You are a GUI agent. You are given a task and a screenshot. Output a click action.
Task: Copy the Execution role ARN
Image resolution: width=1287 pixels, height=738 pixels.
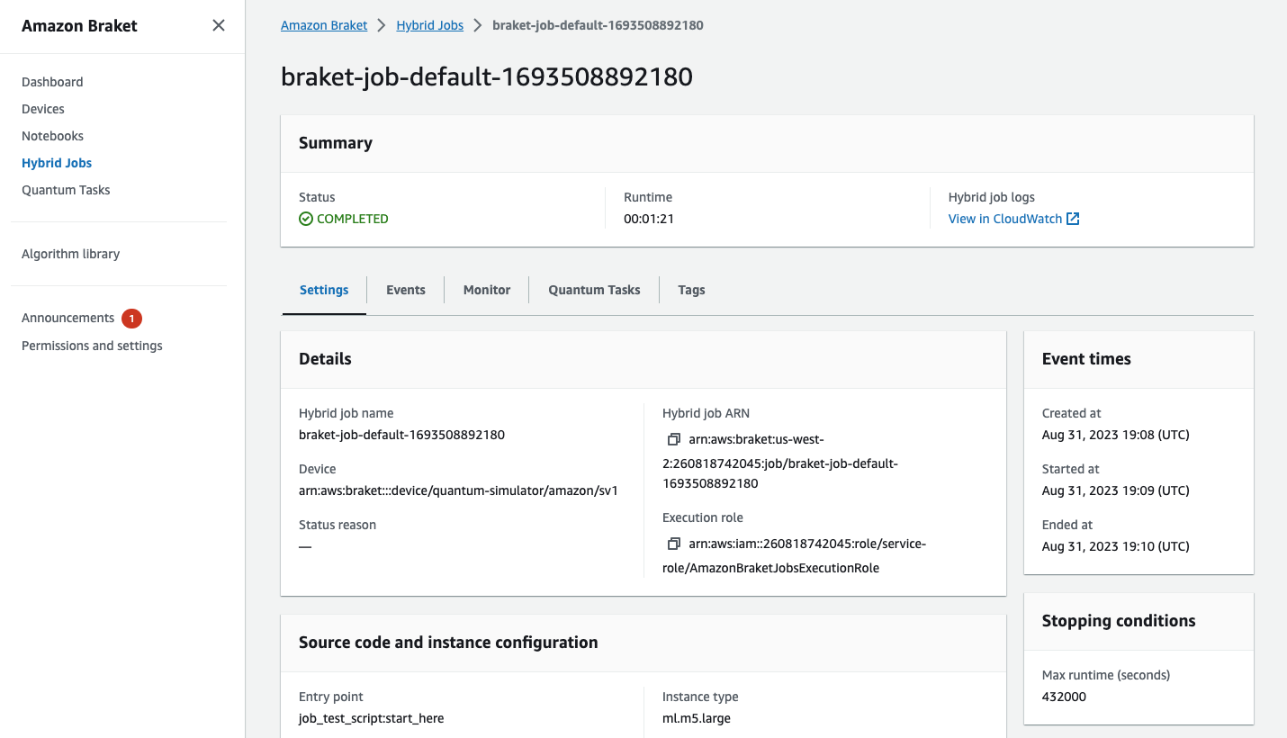pos(674,544)
